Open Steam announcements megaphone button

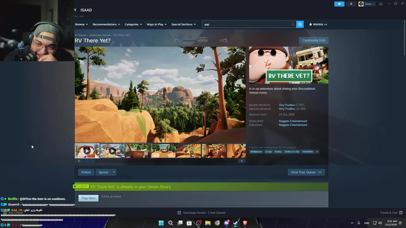[x=339, y=4]
